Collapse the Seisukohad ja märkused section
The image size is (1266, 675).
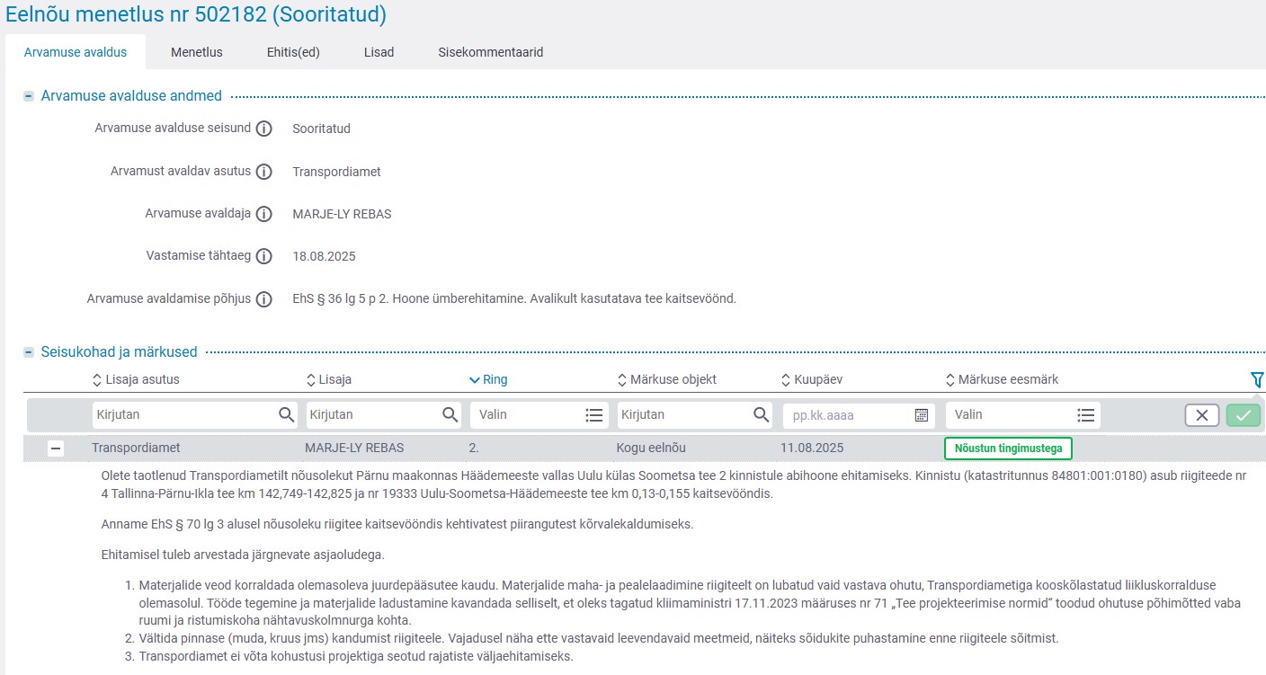coord(29,352)
